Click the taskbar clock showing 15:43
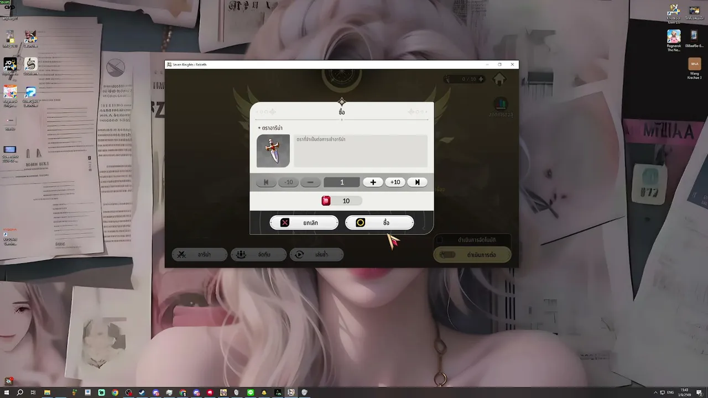This screenshot has width=708, height=398. tap(685, 392)
